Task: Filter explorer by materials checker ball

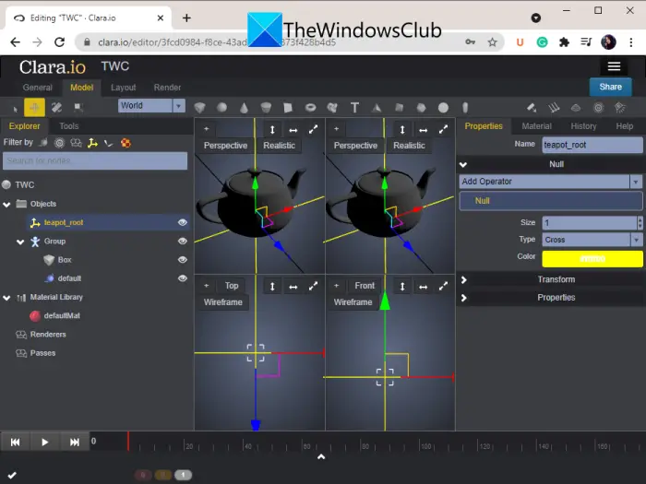Action: 126,143
